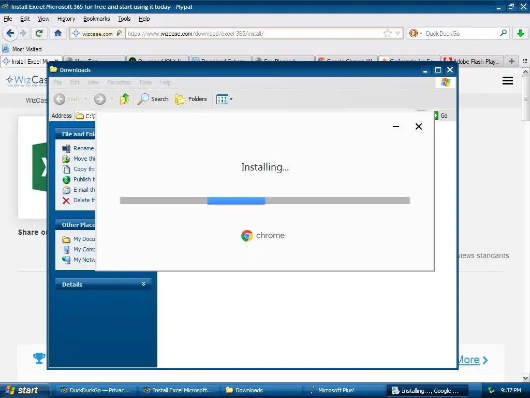Open My Computer in Other Places
The width and height of the screenshot is (530, 398).
tap(79, 249)
